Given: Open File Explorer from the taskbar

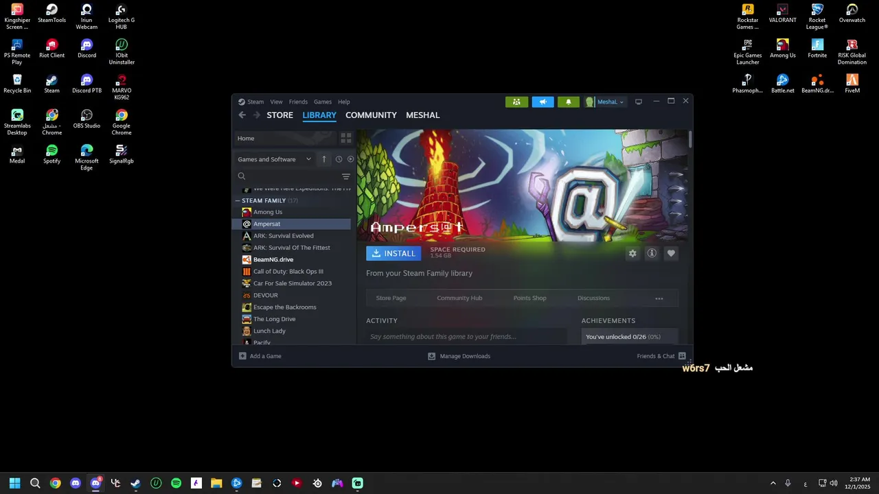Looking at the screenshot, I should [216, 483].
